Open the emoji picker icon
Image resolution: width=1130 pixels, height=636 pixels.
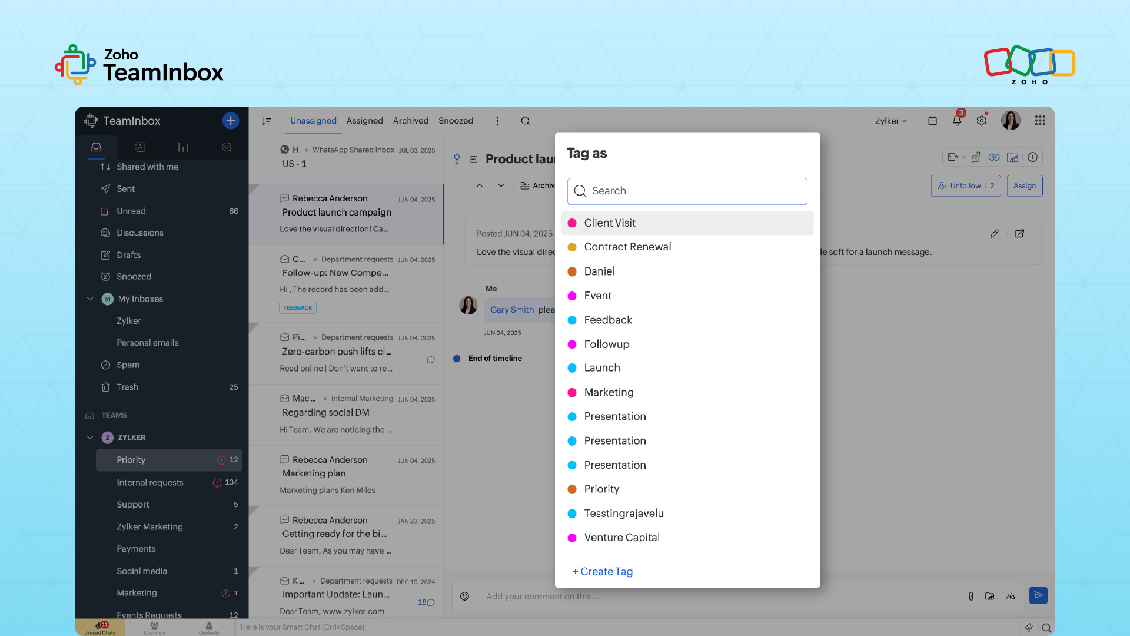[464, 596]
